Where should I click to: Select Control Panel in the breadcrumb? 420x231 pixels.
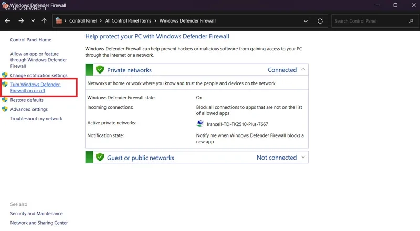(84, 21)
